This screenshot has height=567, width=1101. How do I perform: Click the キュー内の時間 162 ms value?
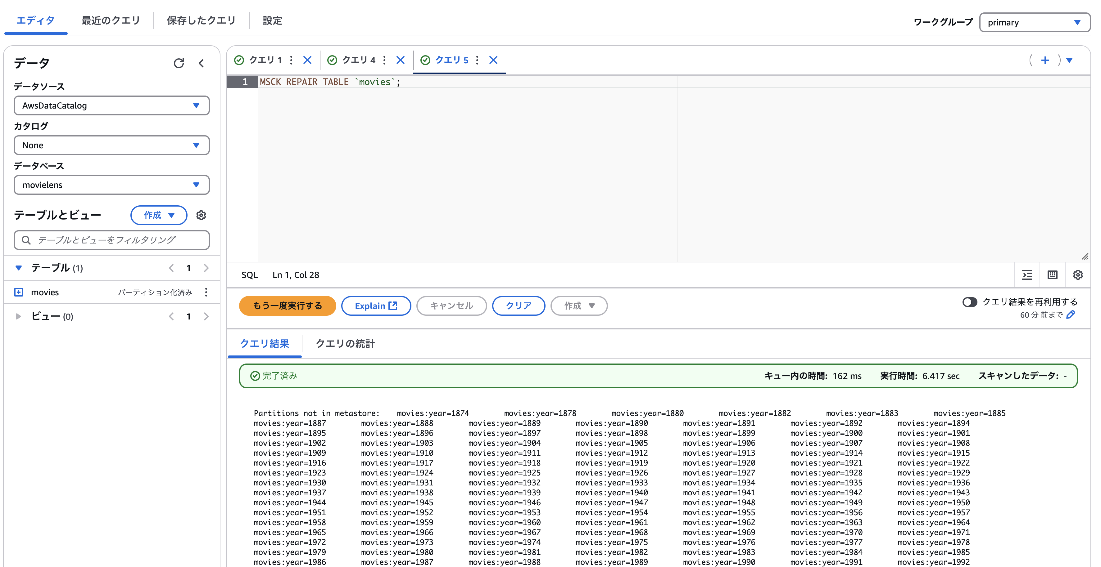847,376
